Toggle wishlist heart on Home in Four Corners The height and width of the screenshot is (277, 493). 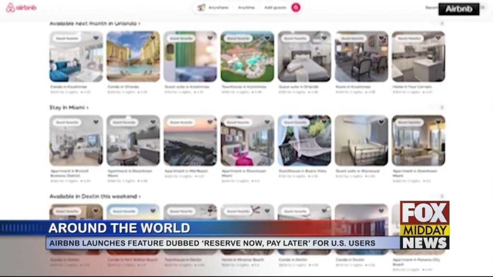pyautogui.click(x=438, y=38)
